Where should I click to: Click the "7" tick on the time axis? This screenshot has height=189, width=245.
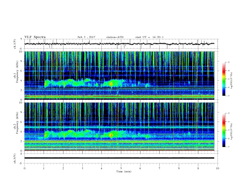click(x=160, y=168)
